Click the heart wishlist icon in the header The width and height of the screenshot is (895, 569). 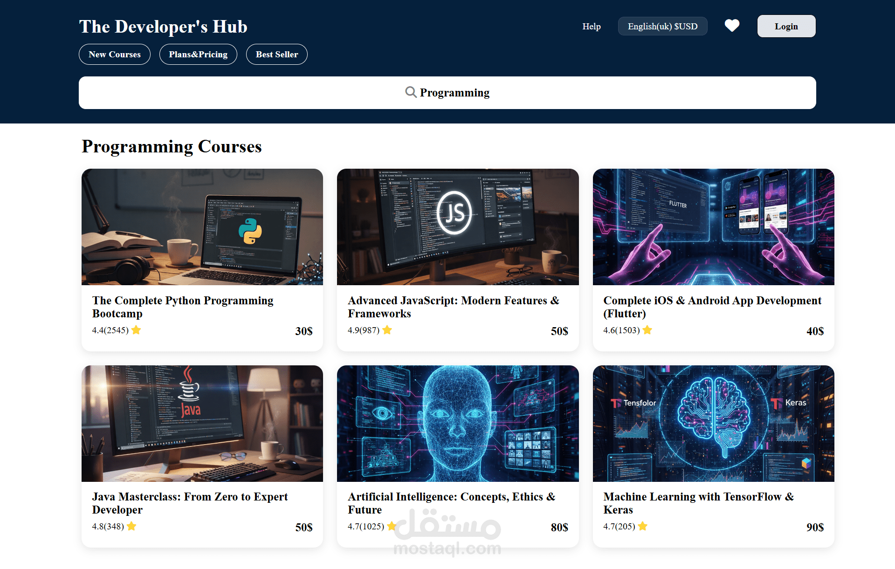tap(732, 26)
